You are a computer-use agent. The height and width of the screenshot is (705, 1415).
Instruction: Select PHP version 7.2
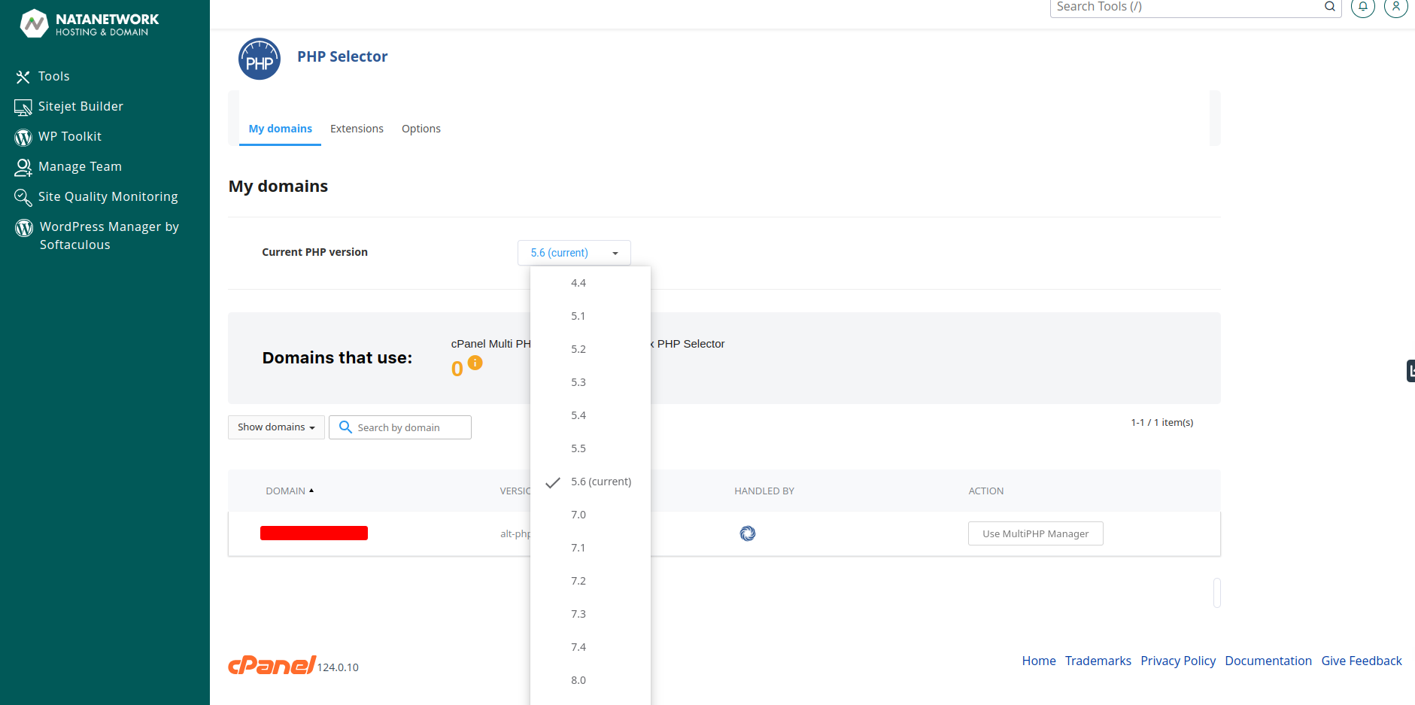(x=591, y=581)
